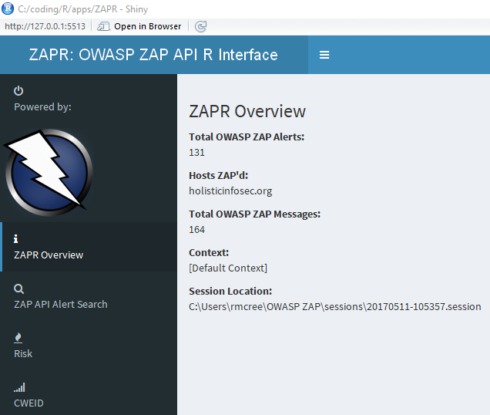Click the R logo icon in title bar
This screenshot has width=490, height=415.
click(x=8, y=8)
